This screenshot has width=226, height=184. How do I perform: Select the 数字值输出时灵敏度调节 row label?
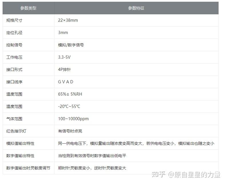point(28,168)
